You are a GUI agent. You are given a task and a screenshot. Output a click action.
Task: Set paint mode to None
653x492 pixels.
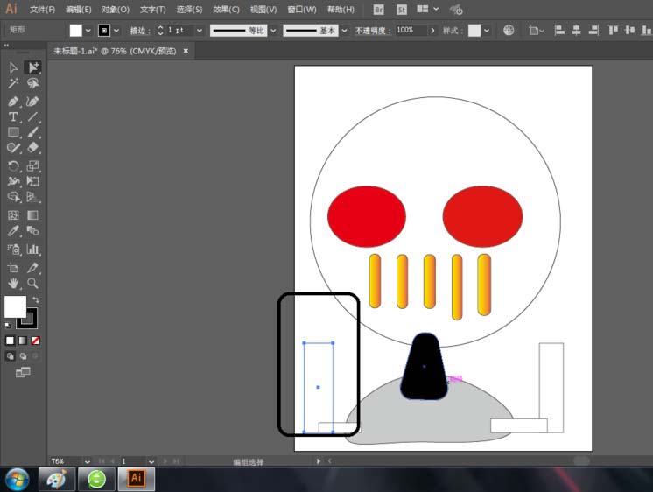pyautogui.click(x=35, y=341)
